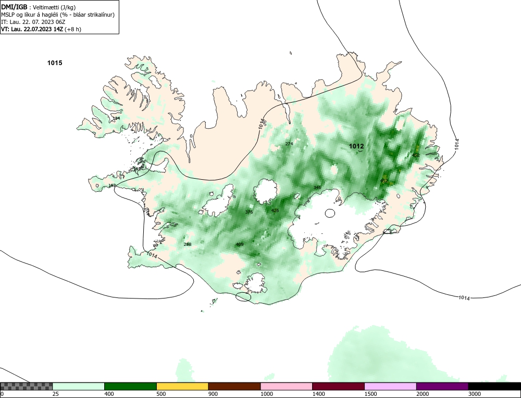
Task: Select the CAPE value 376
Action: point(249,212)
